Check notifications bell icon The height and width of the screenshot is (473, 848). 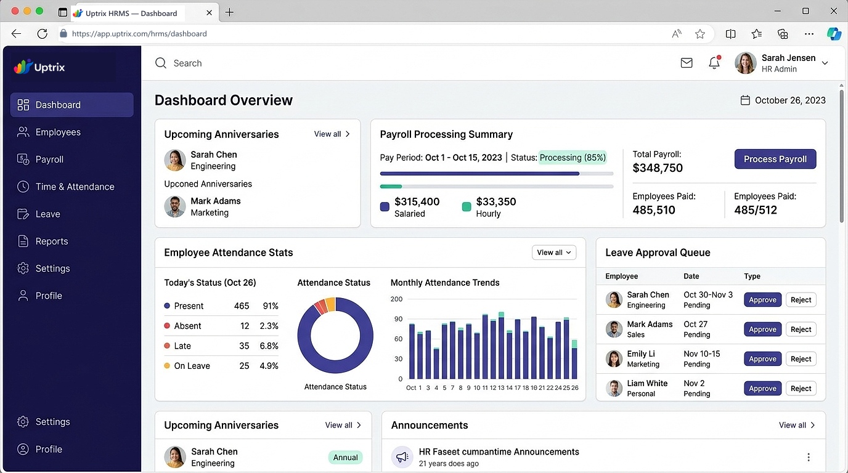(x=714, y=62)
